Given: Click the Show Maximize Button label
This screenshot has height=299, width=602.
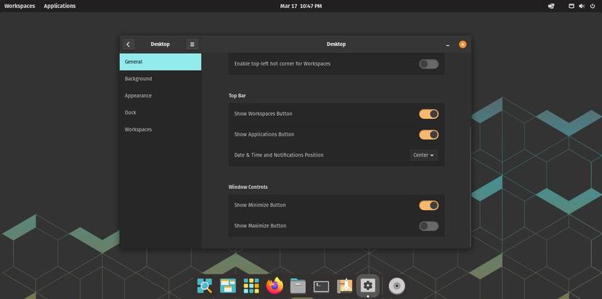Looking at the screenshot, I should pyautogui.click(x=261, y=226).
